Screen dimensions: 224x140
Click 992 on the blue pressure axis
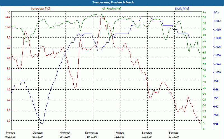click(216, 107)
